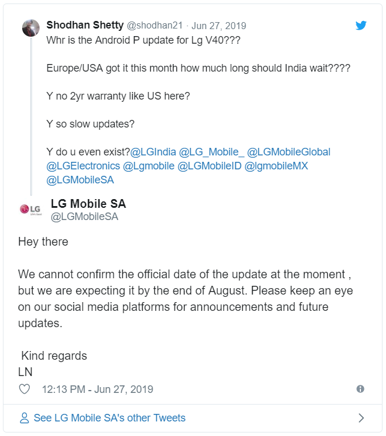
Task: Visit the @LGMobileGlobal mention
Action: pos(289,152)
